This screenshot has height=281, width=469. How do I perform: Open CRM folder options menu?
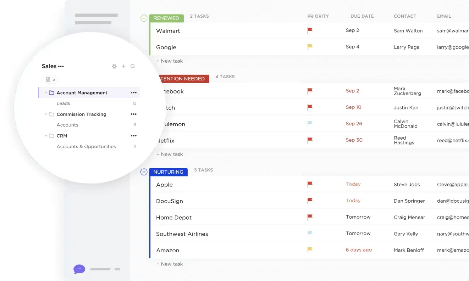[x=133, y=136]
